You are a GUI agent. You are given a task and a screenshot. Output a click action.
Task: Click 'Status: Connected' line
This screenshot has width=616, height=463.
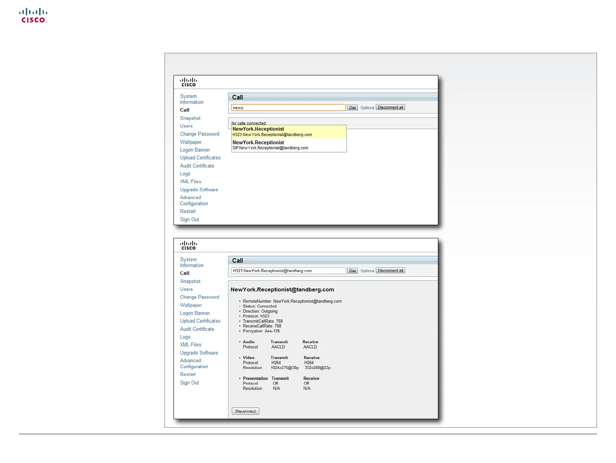pos(260,306)
